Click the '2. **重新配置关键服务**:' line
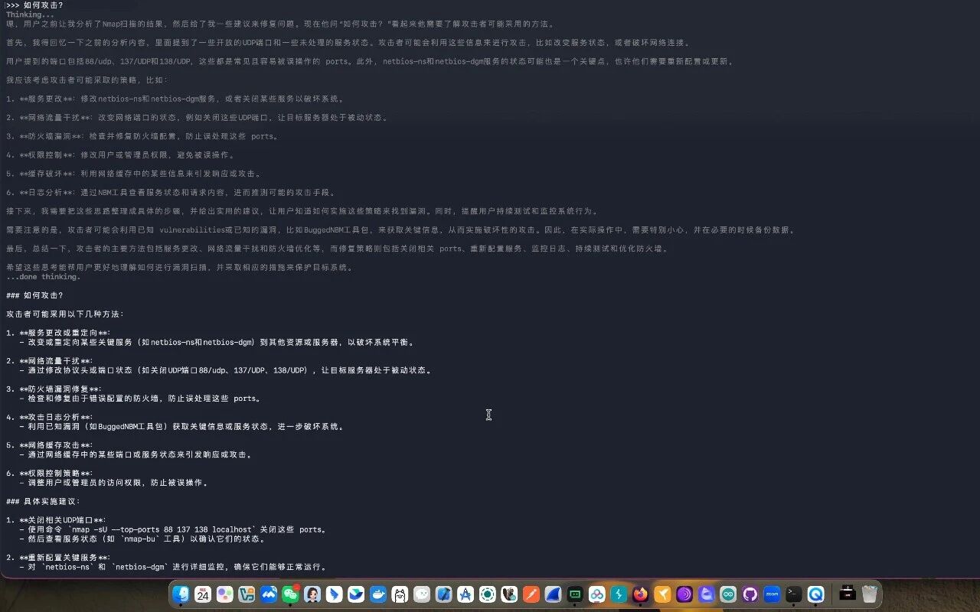Image resolution: width=980 pixels, height=612 pixels. (58, 557)
